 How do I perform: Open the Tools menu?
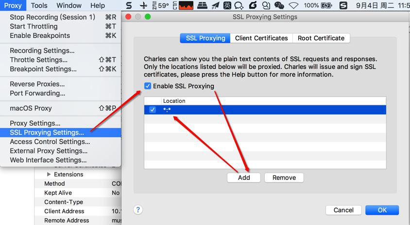pos(39,5)
